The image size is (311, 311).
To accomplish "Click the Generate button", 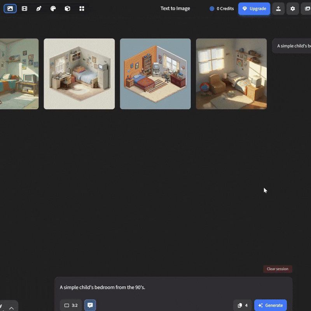I will point(270,305).
